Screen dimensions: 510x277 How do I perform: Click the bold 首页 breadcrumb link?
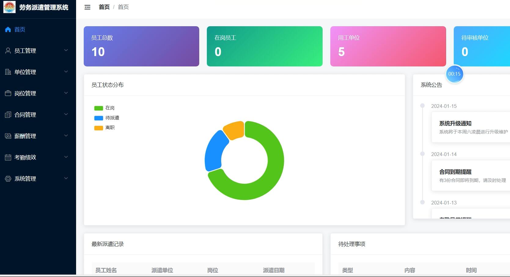click(104, 7)
